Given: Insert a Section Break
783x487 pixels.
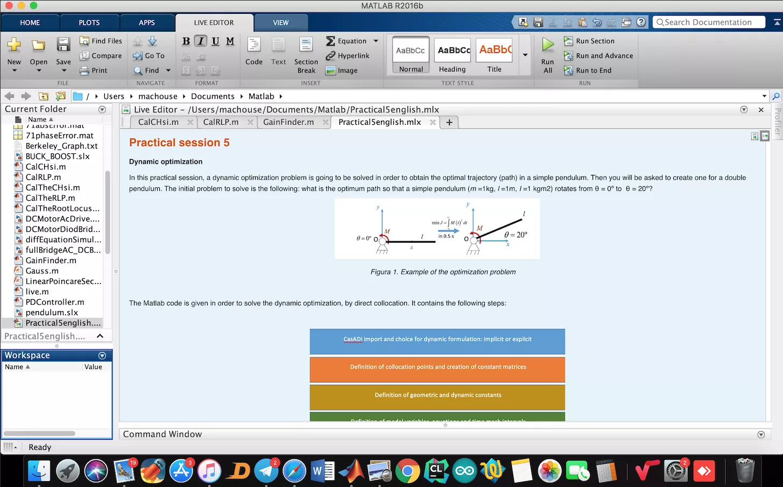Looking at the screenshot, I should coord(306,55).
